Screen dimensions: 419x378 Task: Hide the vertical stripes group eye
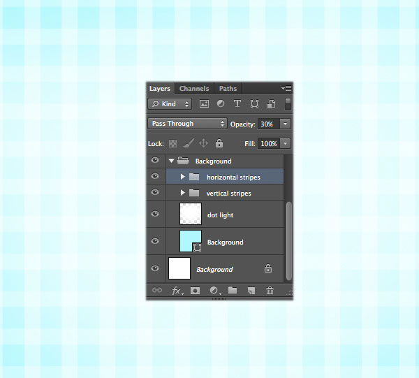tap(155, 192)
